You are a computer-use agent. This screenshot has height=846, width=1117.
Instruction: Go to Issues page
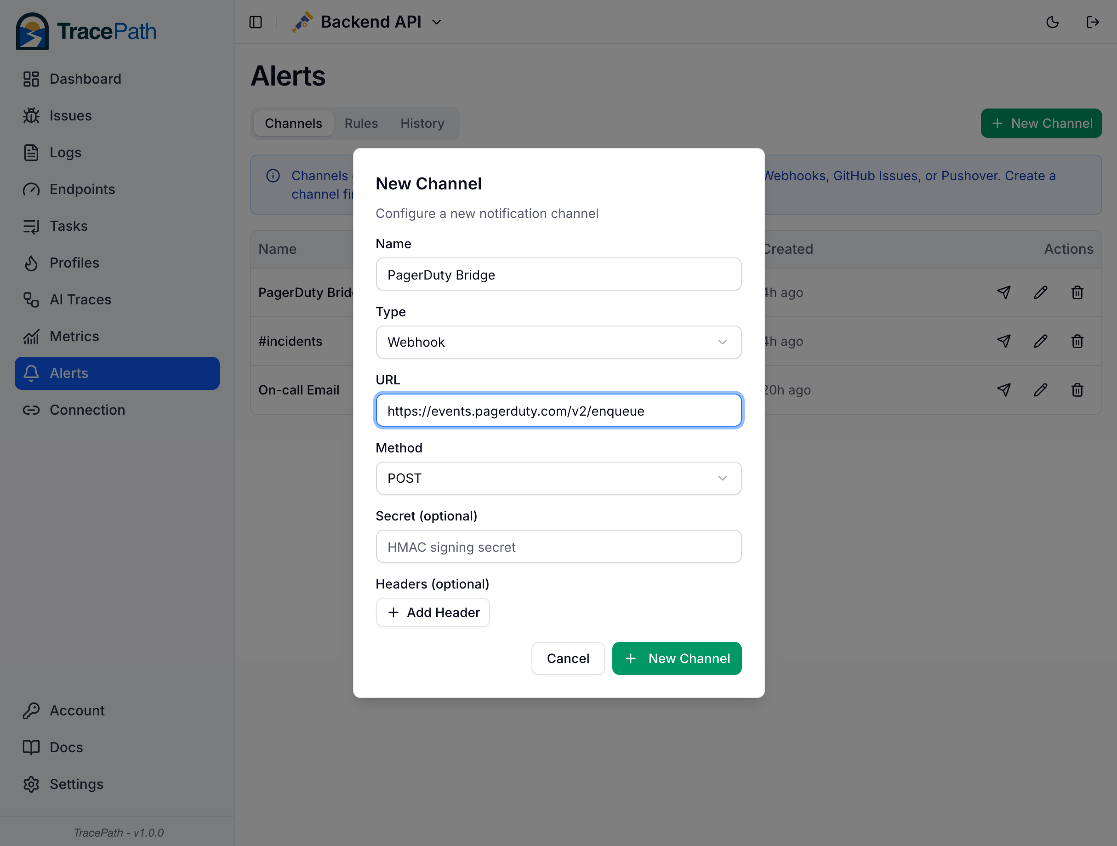(117, 116)
